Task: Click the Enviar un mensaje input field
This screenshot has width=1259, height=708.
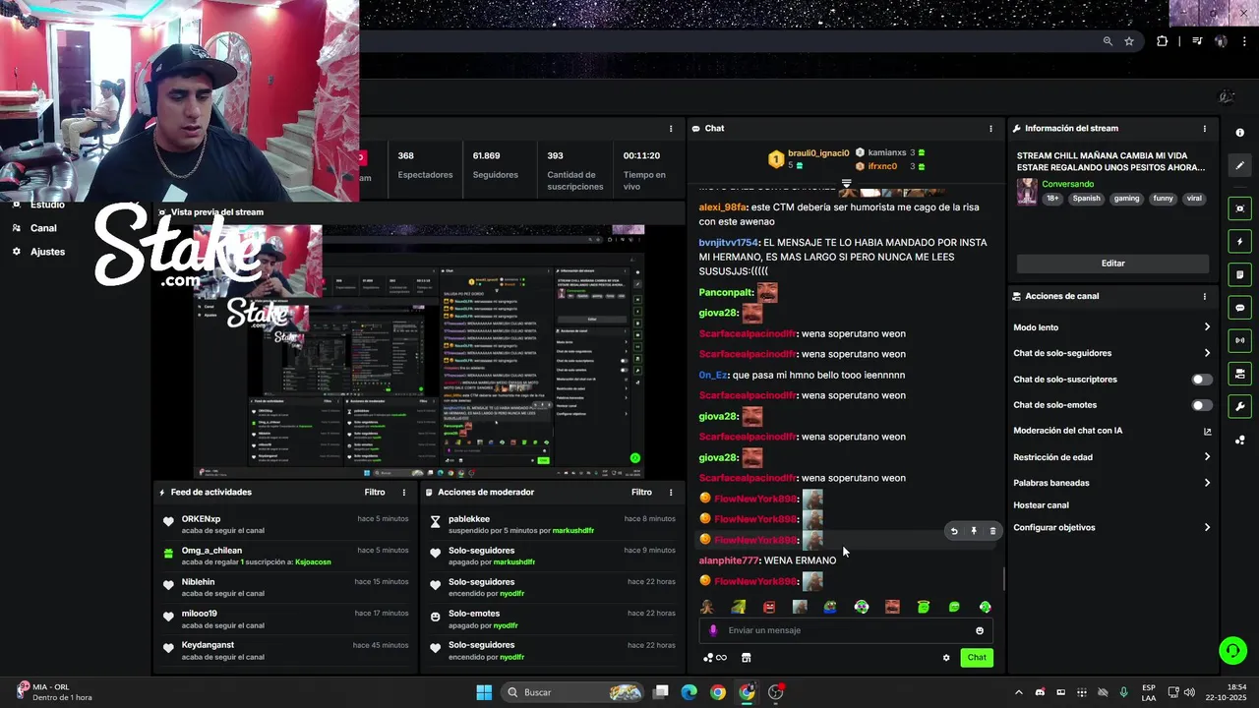Action: tap(846, 630)
